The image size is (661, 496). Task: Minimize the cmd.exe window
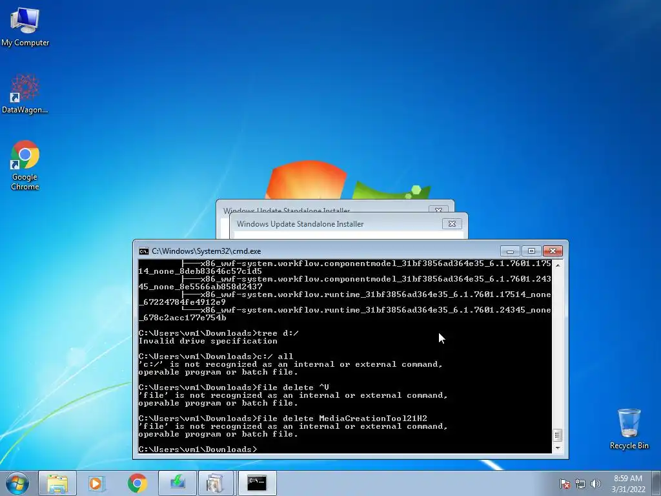coord(510,251)
